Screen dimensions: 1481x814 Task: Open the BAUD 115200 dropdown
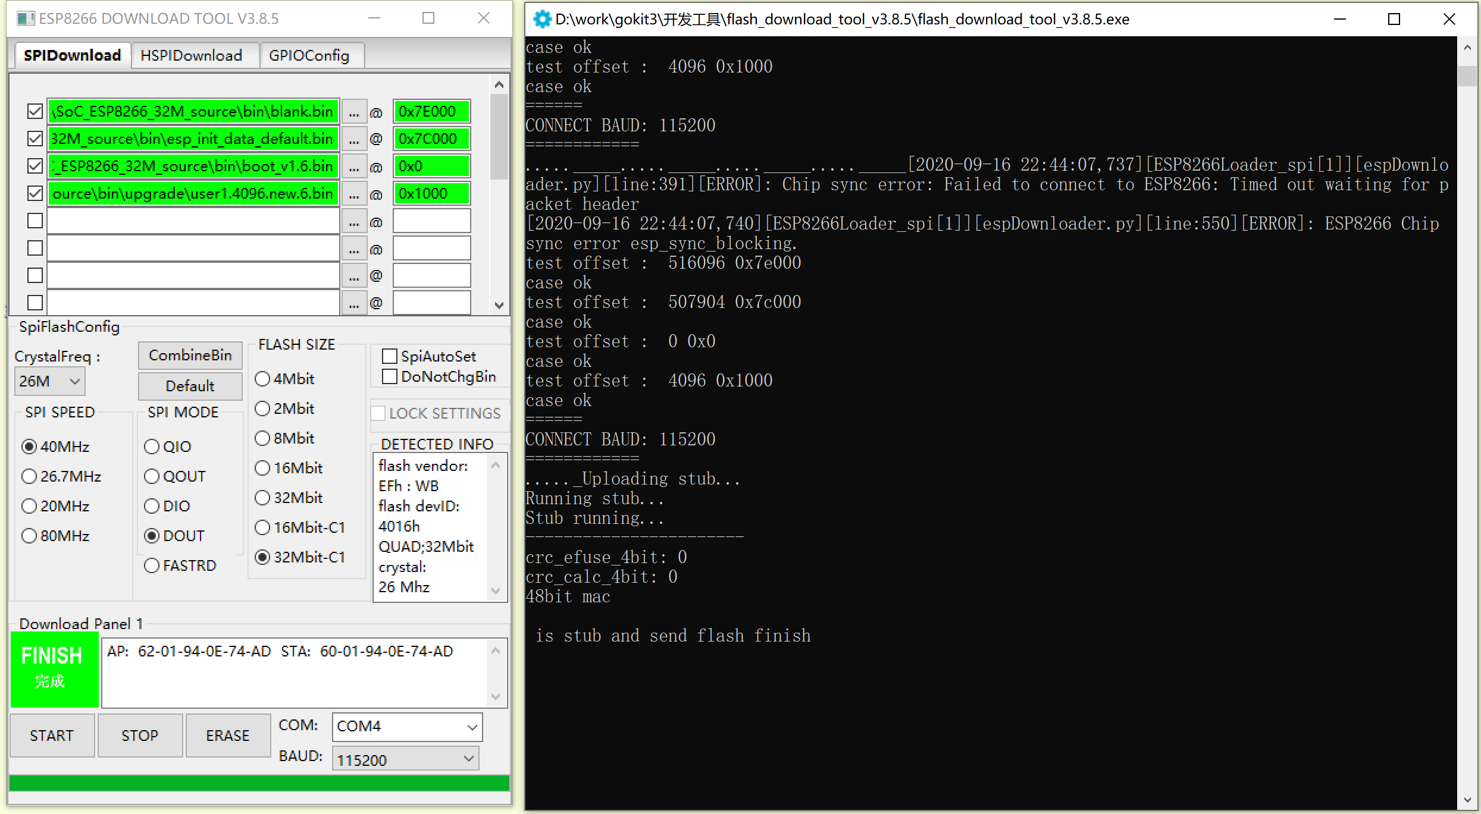click(405, 759)
